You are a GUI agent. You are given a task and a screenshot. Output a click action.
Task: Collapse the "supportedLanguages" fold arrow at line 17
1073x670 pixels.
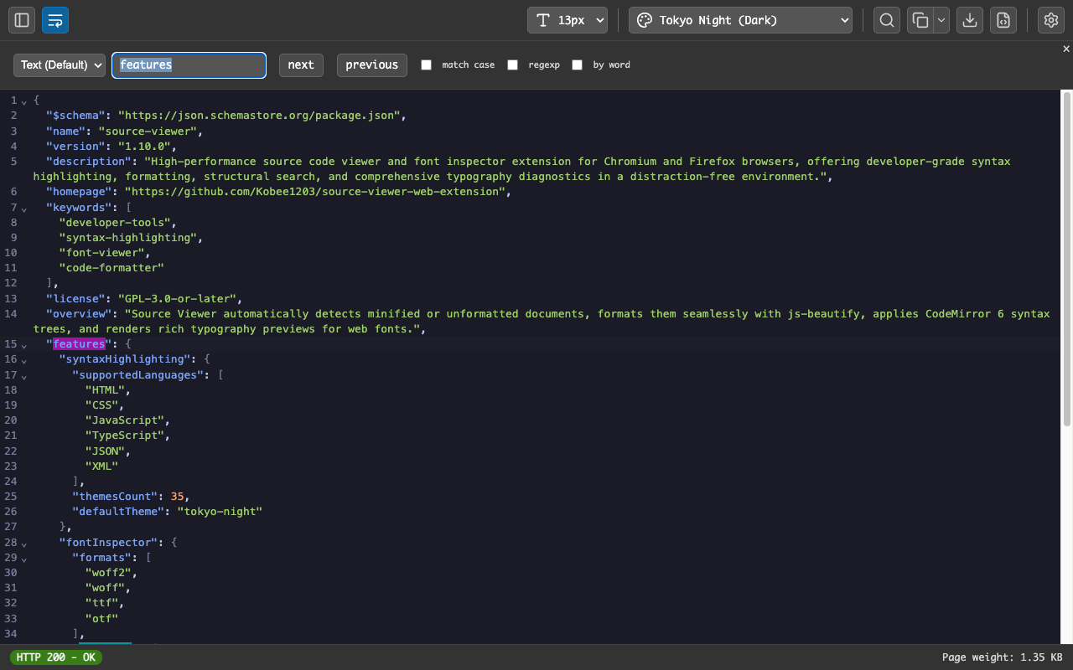coord(23,376)
